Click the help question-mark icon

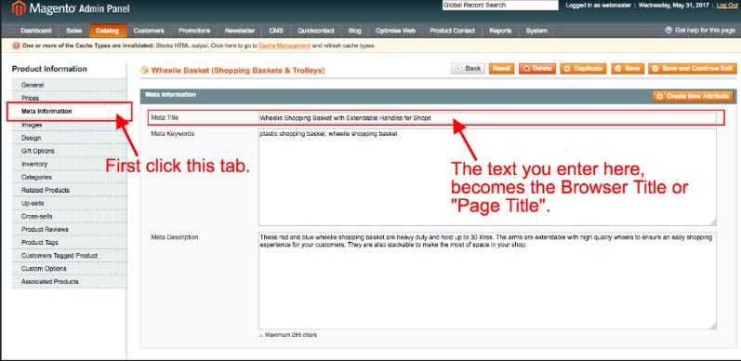pos(668,31)
